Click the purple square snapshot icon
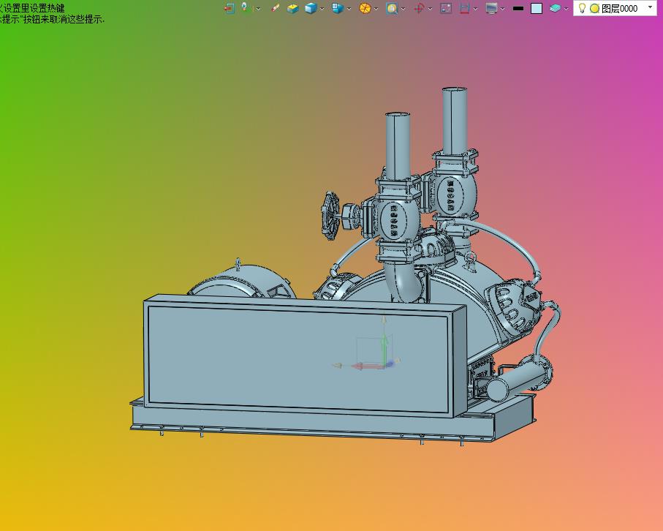Viewport: 663px width, 531px height. pyautogui.click(x=446, y=8)
